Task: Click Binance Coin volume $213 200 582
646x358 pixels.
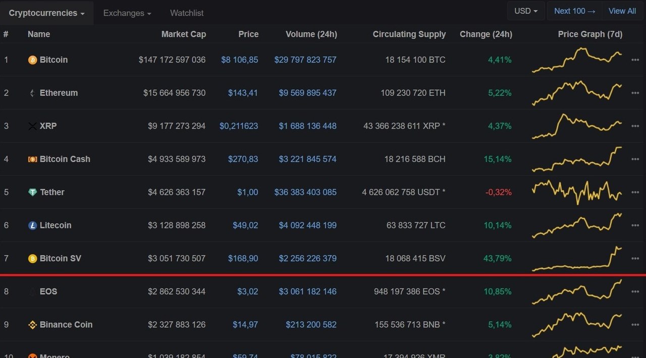Action: pyautogui.click(x=311, y=325)
